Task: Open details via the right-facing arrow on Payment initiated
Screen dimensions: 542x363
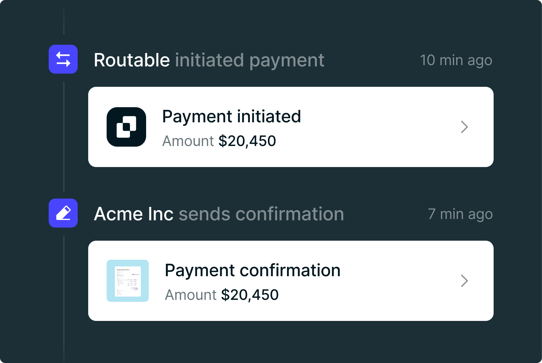Action: (464, 127)
